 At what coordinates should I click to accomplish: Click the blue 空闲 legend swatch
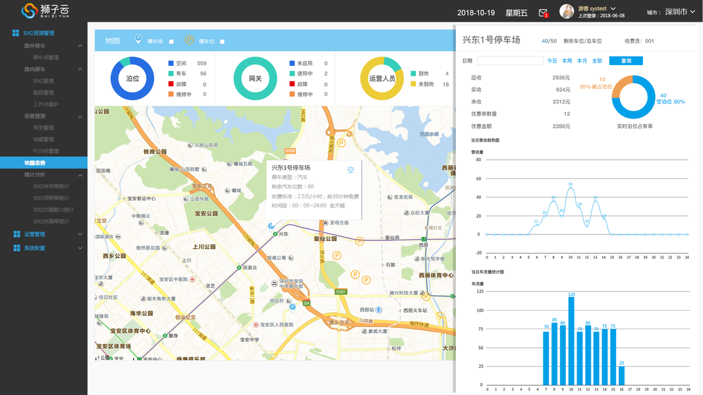point(171,63)
